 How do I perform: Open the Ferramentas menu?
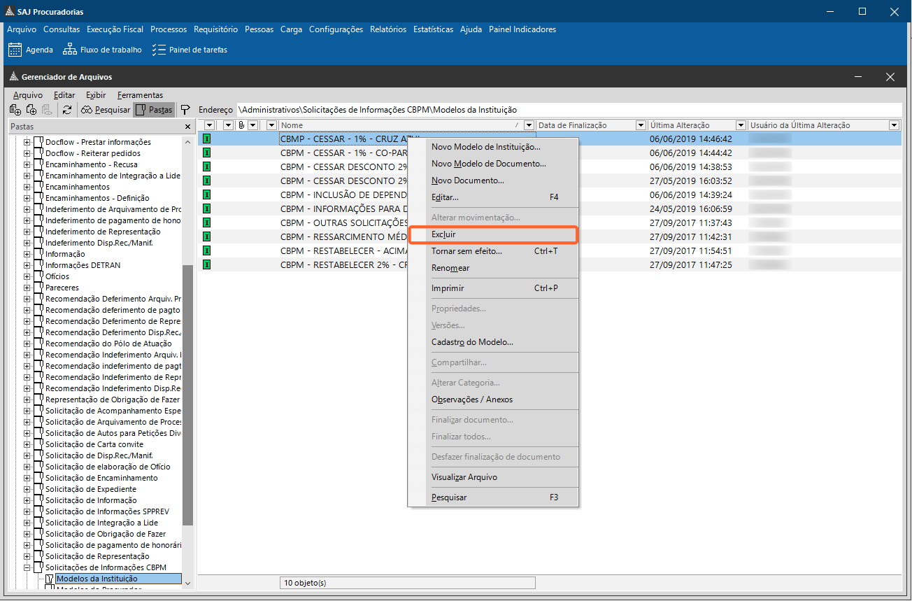[140, 95]
